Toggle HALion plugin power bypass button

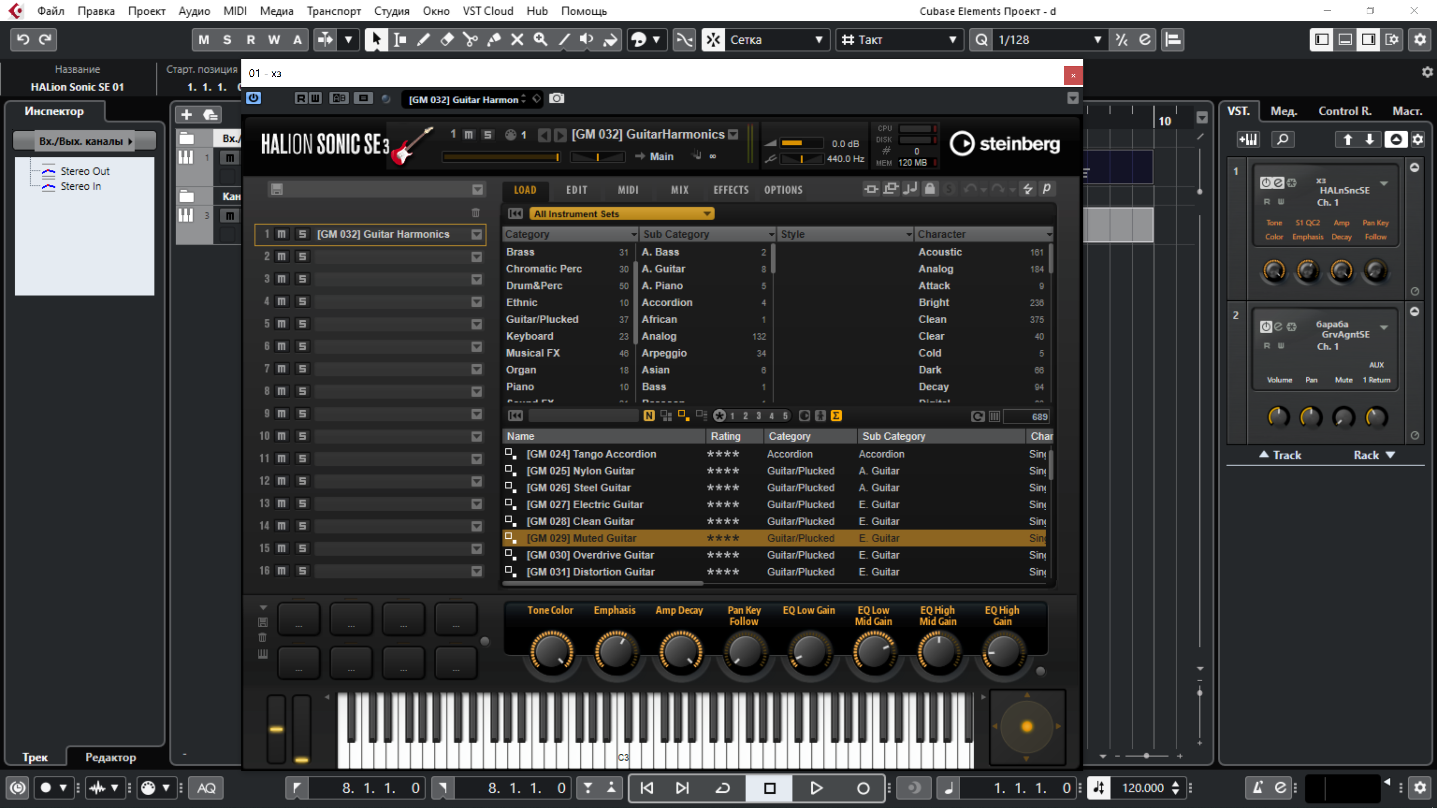(x=254, y=98)
